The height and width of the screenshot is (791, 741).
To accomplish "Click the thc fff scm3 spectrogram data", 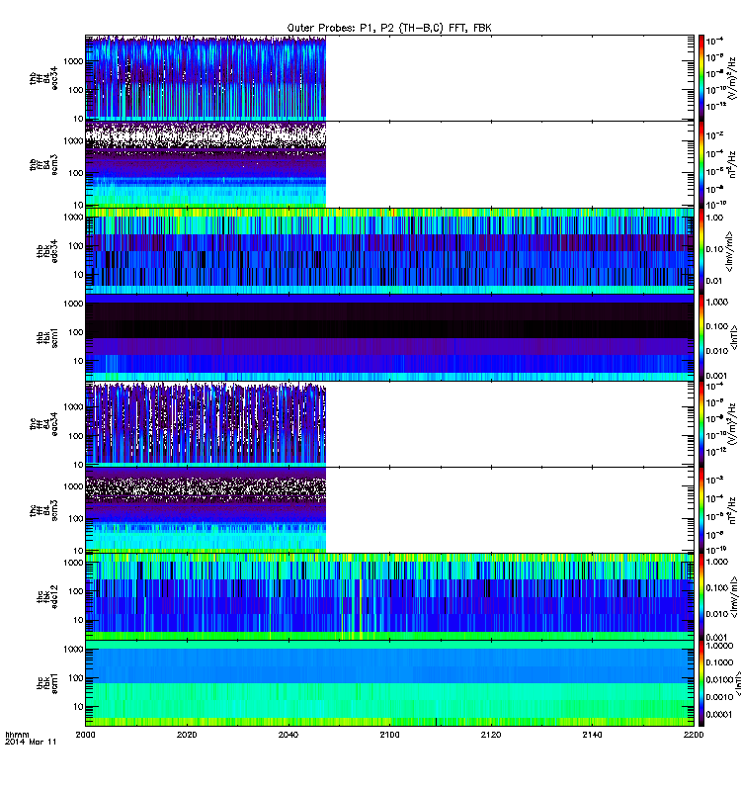I will 206,510.
